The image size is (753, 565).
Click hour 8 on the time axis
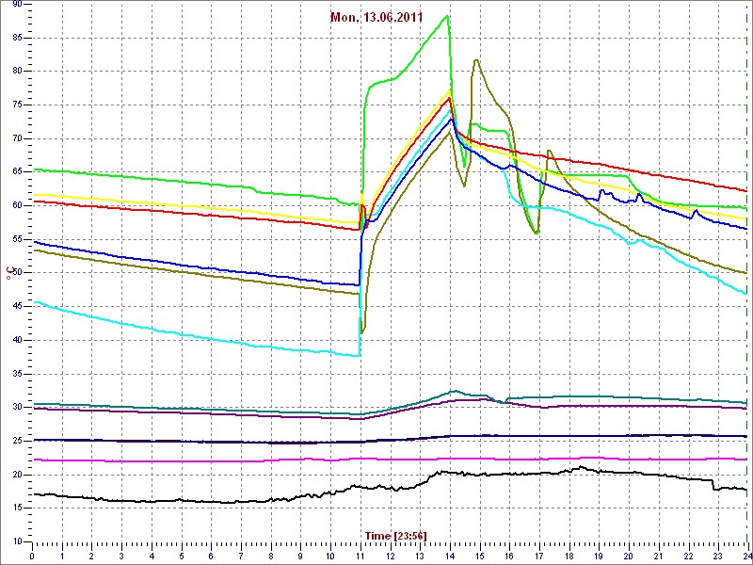[271, 556]
